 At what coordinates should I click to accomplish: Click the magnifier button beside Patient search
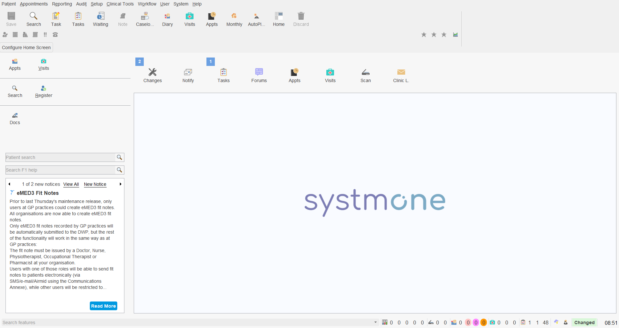[120, 157]
